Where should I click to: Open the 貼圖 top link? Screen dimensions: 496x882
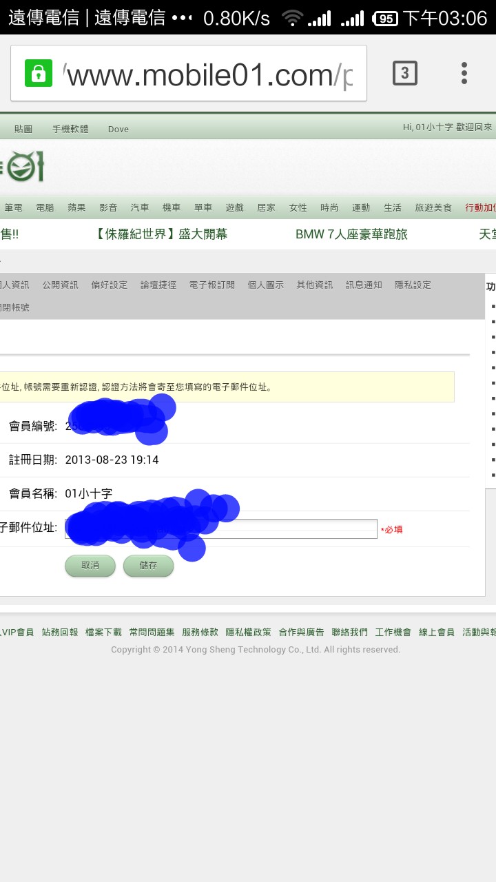coord(23,129)
